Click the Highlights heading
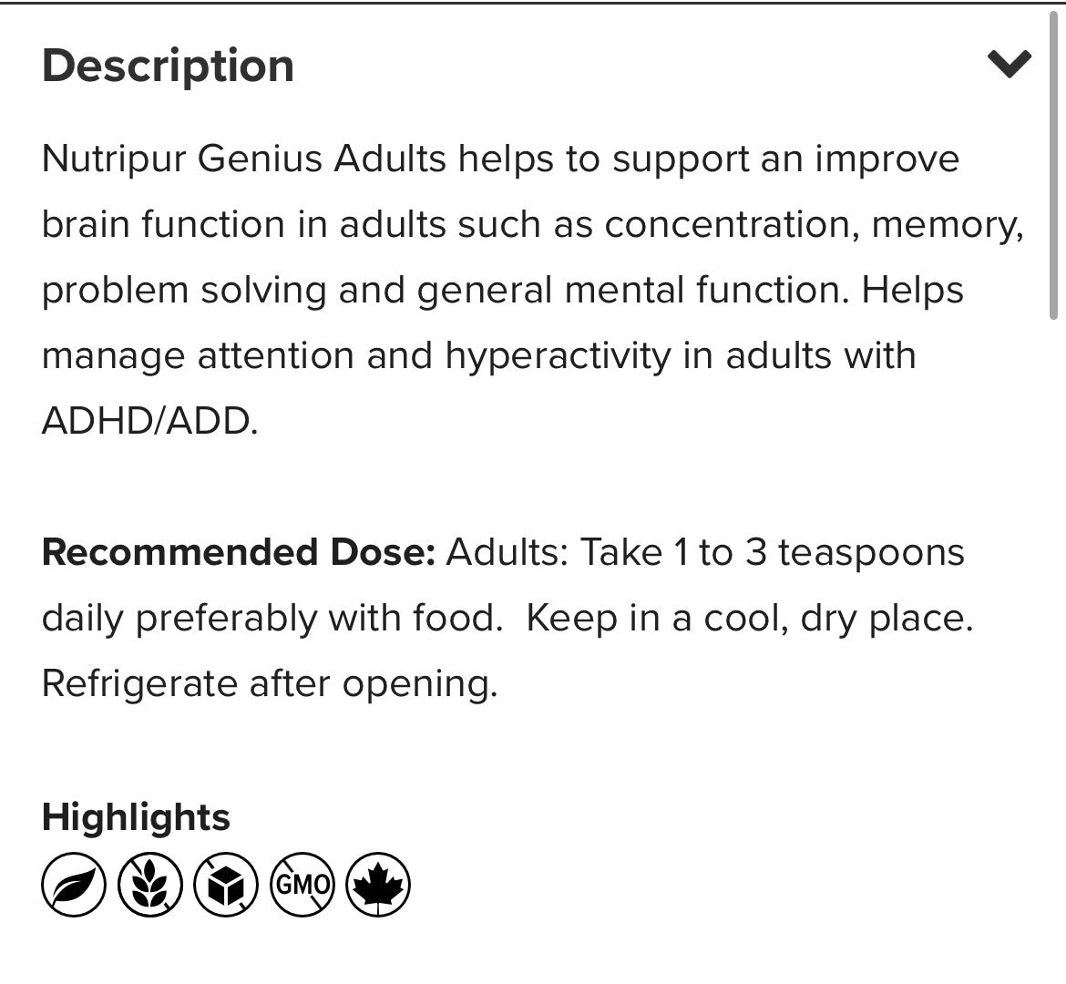The image size is (1066, 984). 136,817
